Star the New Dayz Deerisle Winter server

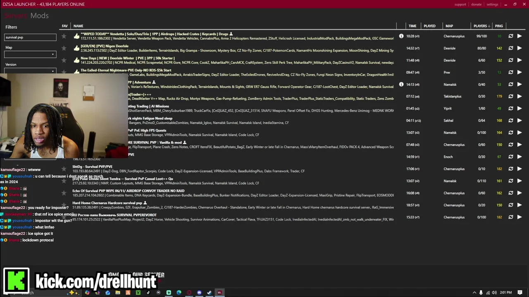tap(64, 60)
